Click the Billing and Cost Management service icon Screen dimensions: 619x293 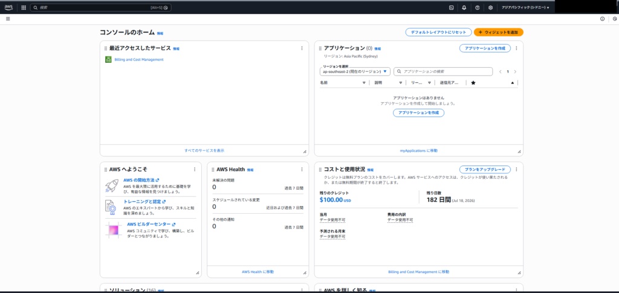tap(108, 59)
